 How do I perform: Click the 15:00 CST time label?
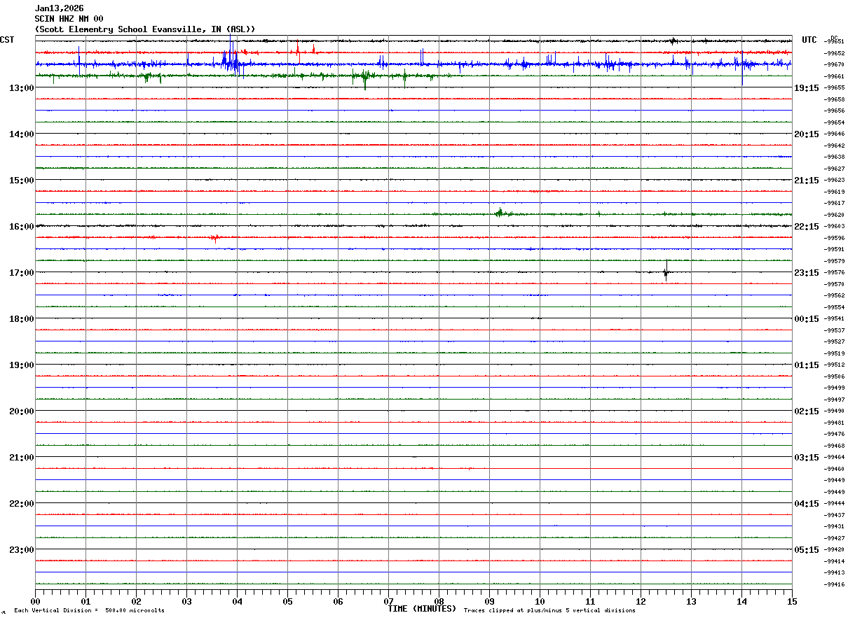coord(22,181)
